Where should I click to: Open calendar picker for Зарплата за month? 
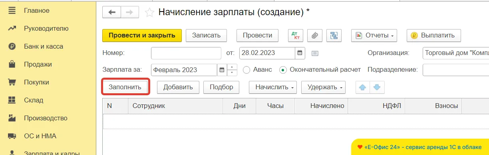coord(222,70)
